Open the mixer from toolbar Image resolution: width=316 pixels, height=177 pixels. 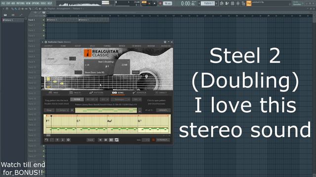click(238, 3)
